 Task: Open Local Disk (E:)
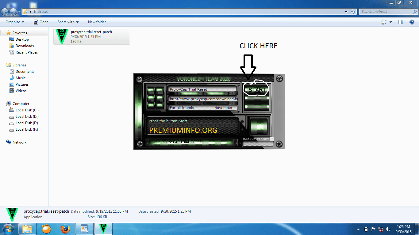coord(27,123)
